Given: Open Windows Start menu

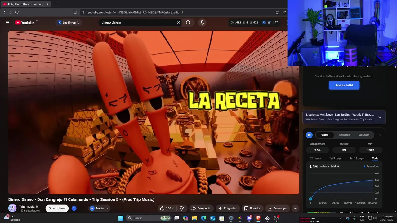Looking at the screenshot, I should (121, 218).
